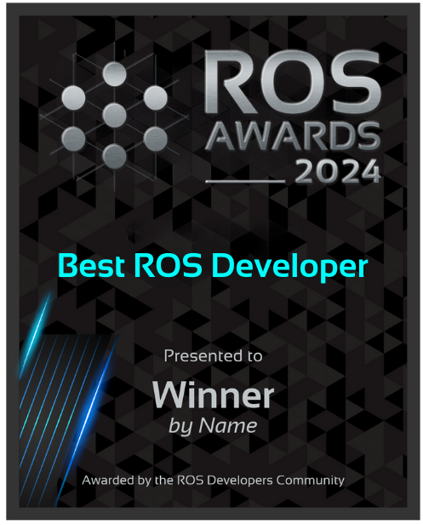Click the award plaque thumbnail image
423x525 pixels.
point(213,262)
